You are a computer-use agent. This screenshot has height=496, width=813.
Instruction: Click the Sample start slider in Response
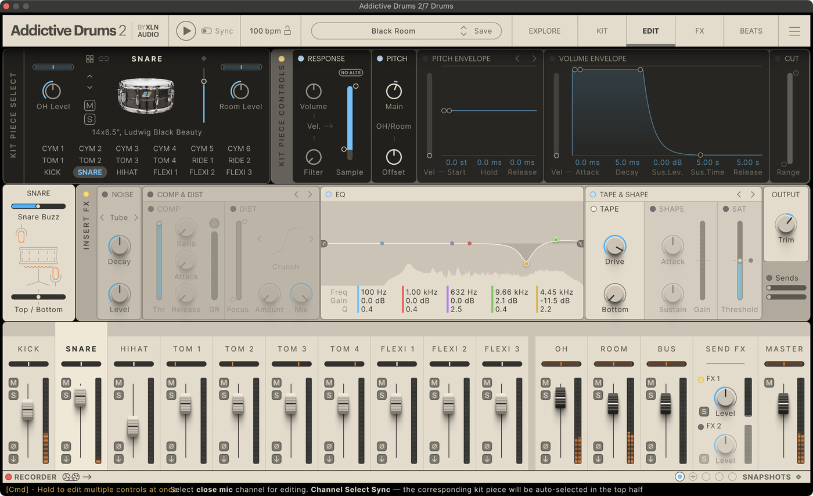pyautogui.click(x=350, y=122)
